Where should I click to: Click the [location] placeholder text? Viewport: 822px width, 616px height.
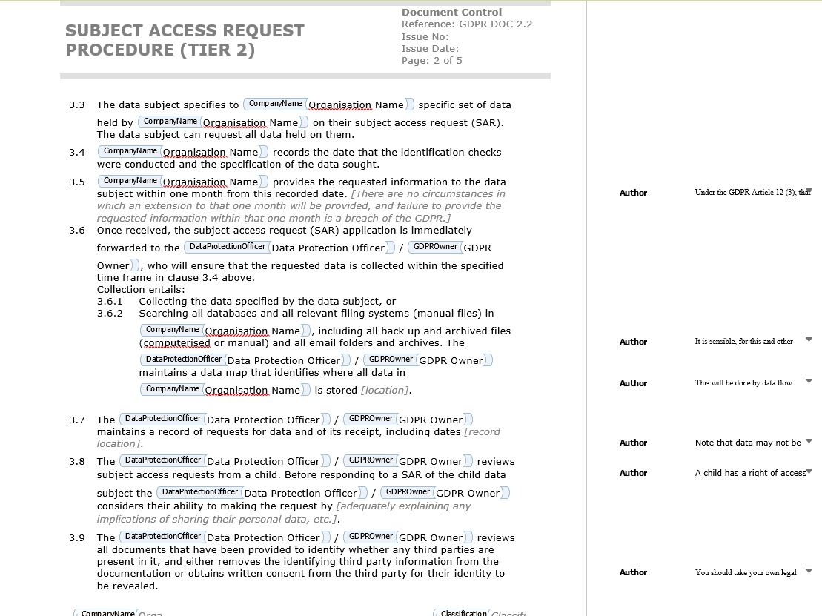click(385, 391)
